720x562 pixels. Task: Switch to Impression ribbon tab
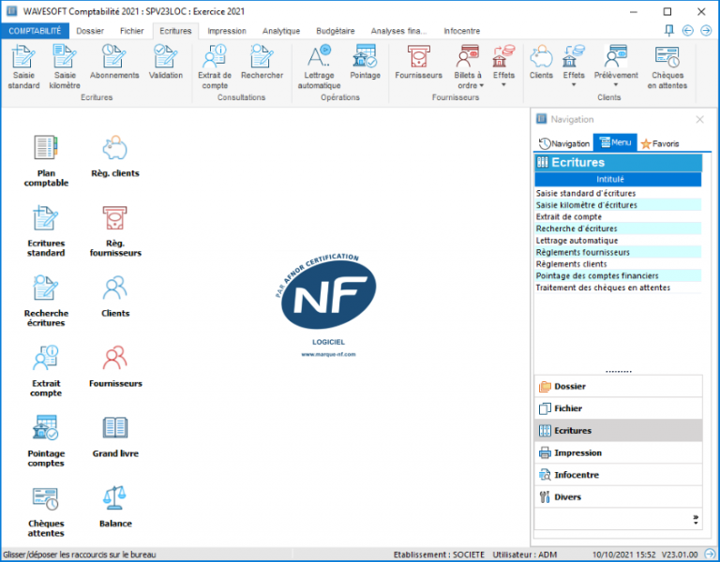click(x=227, y=31)
